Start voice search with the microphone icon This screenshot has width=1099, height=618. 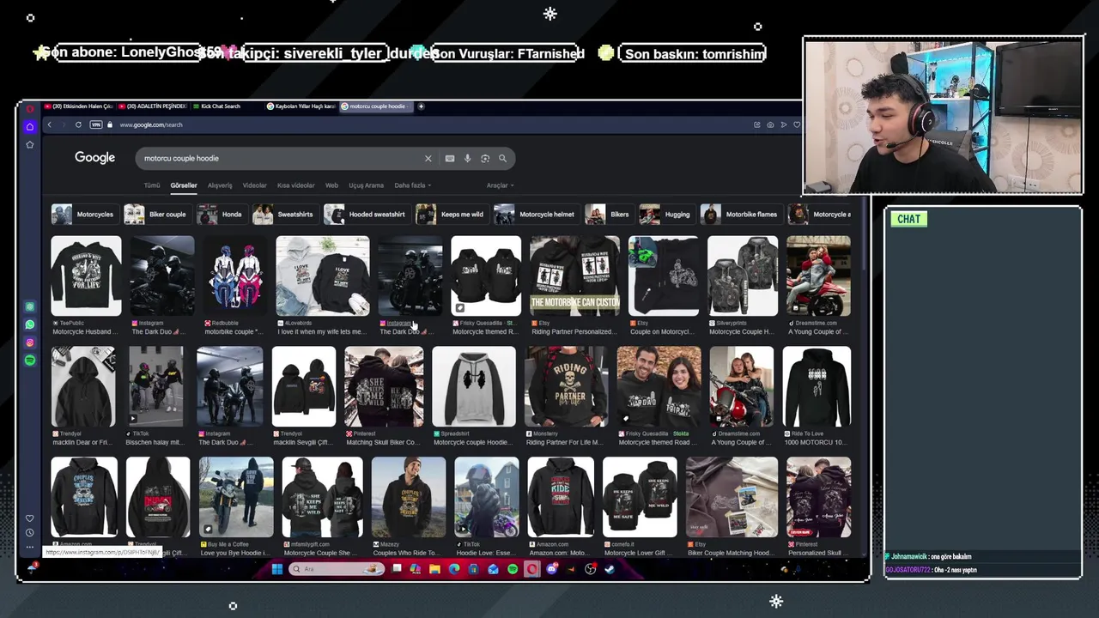pyautogui.click(x=467, y=158)
